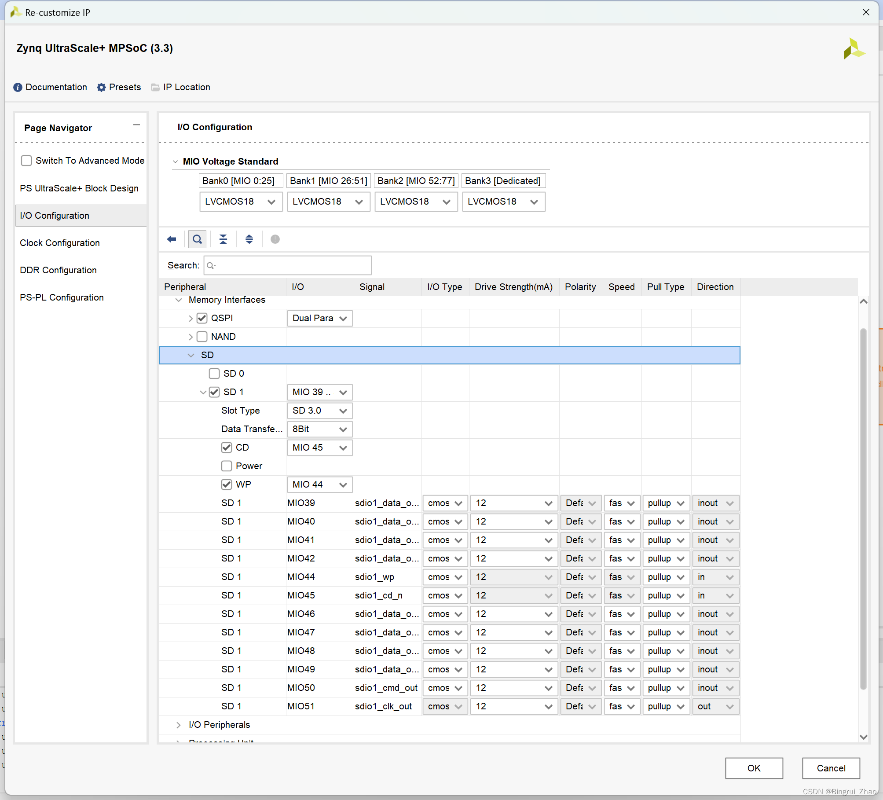Open the Presets gear icon

[102, 87]
